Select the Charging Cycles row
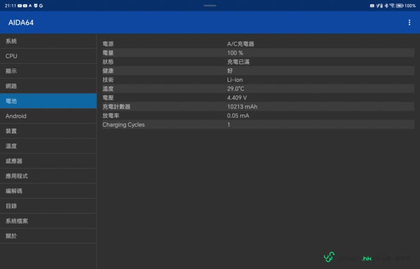 click(258, 125)
